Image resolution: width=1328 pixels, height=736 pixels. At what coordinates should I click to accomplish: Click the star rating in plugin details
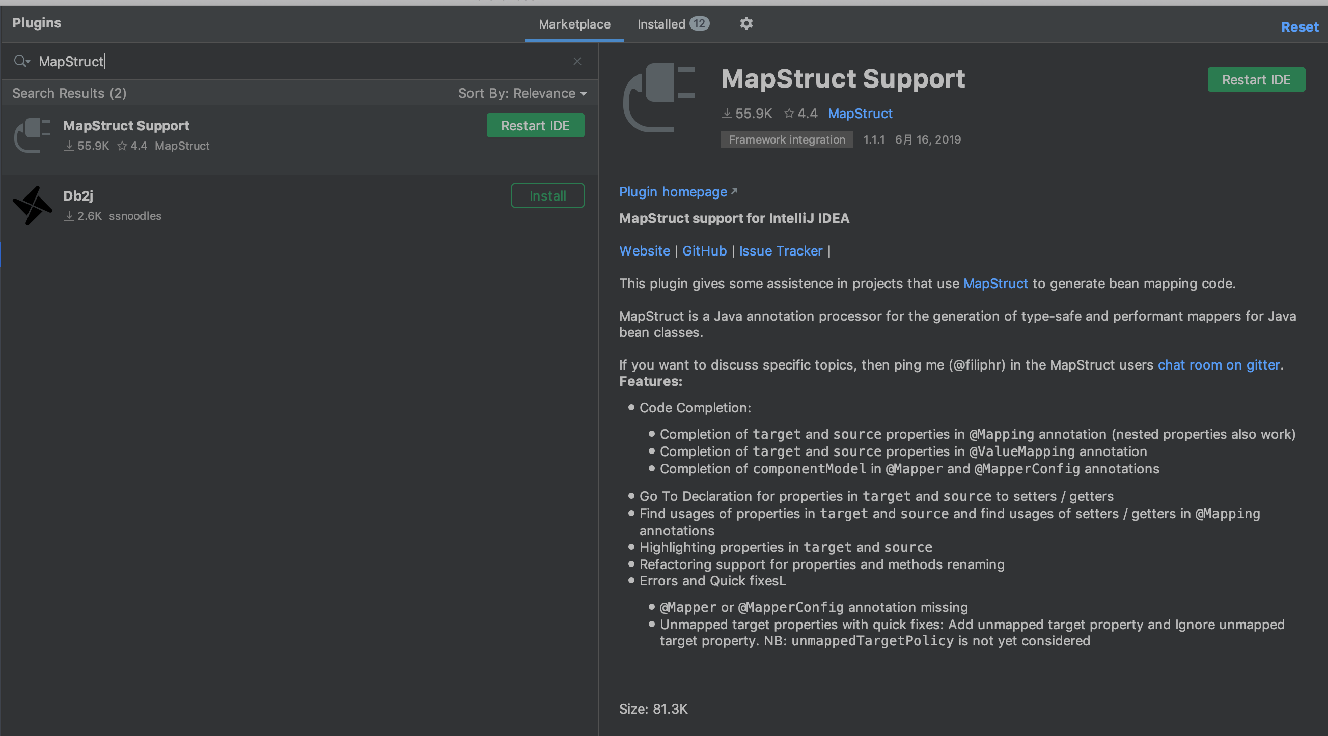click(x=800, y=114)
